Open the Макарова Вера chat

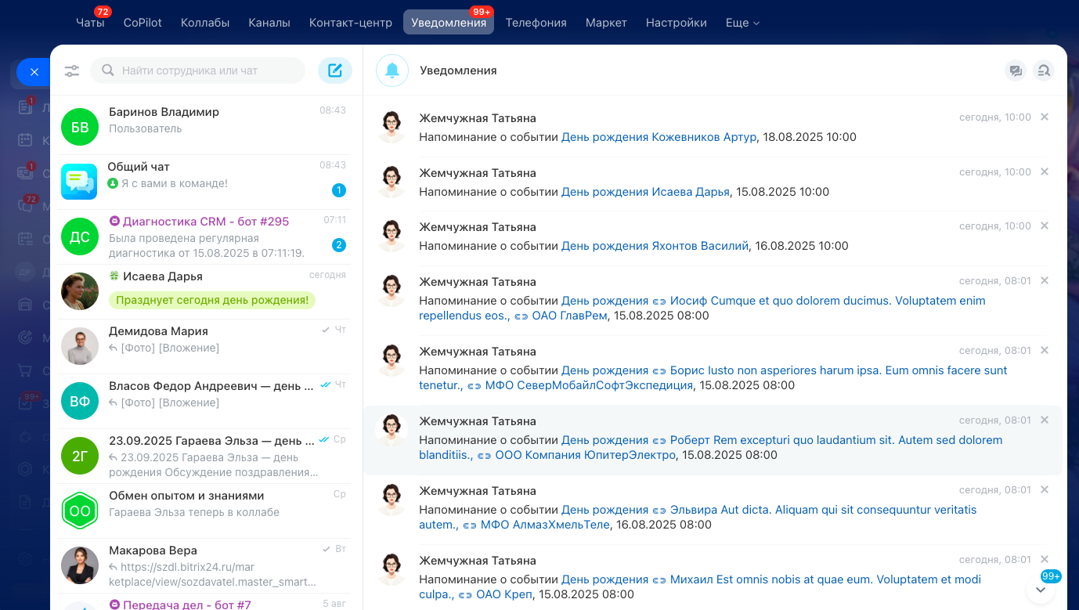click(207, 565)
